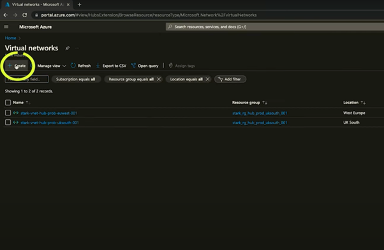Image resolution: width=384 pixels, height=250 pixels.
Task: Expand the Manage view dropdown
Action: click(52, 66)
